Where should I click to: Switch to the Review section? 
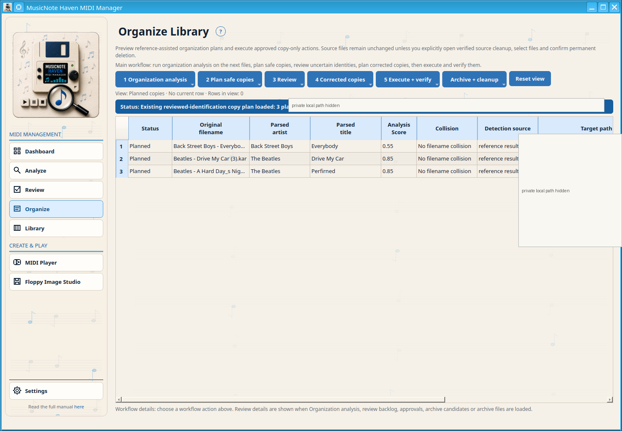click(56, 190)
